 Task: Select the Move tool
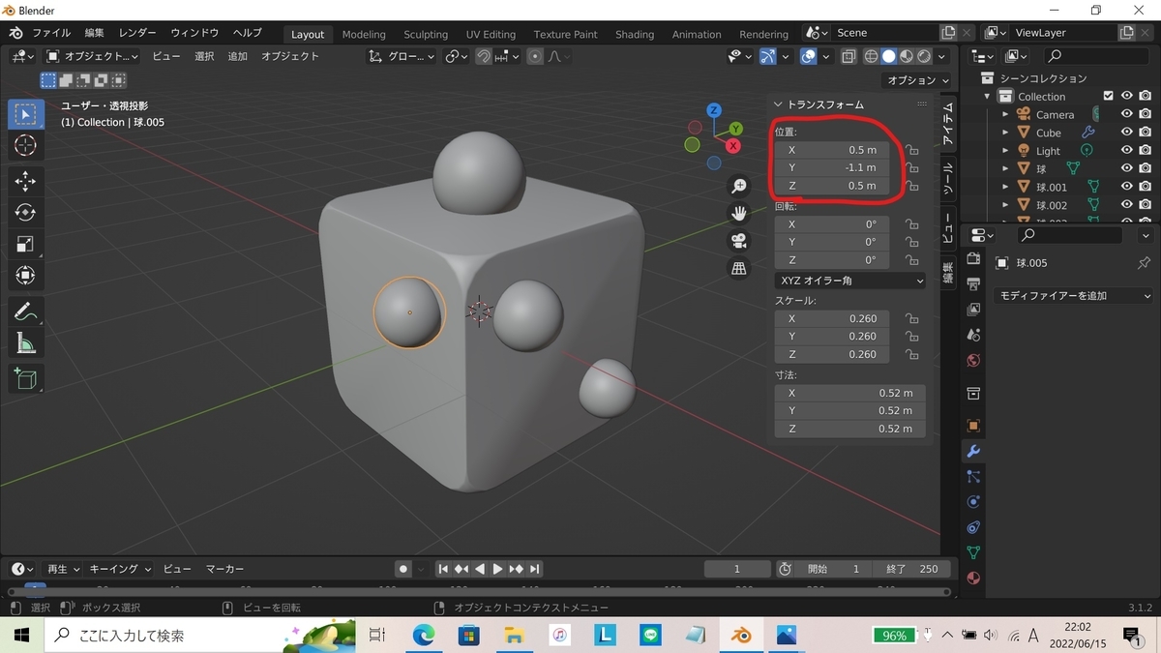tap(26, 181)
